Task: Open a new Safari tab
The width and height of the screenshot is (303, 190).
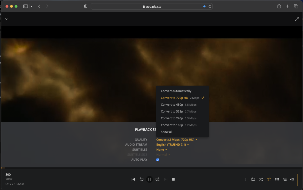Action: [287, 6]
